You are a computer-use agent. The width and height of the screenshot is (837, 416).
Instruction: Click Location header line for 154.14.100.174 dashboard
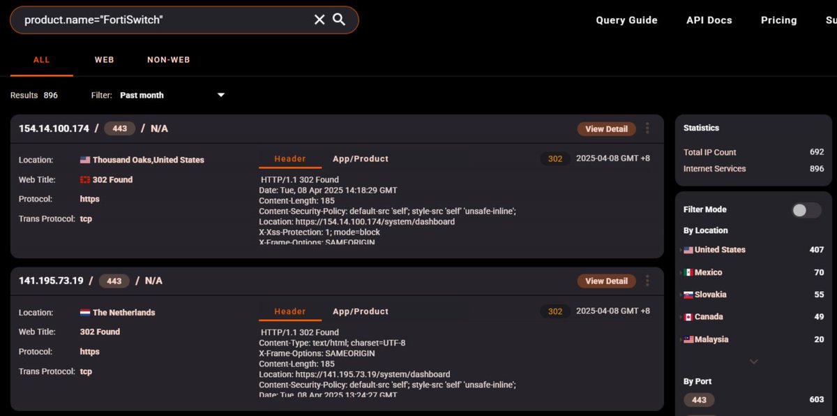point(356,222)
